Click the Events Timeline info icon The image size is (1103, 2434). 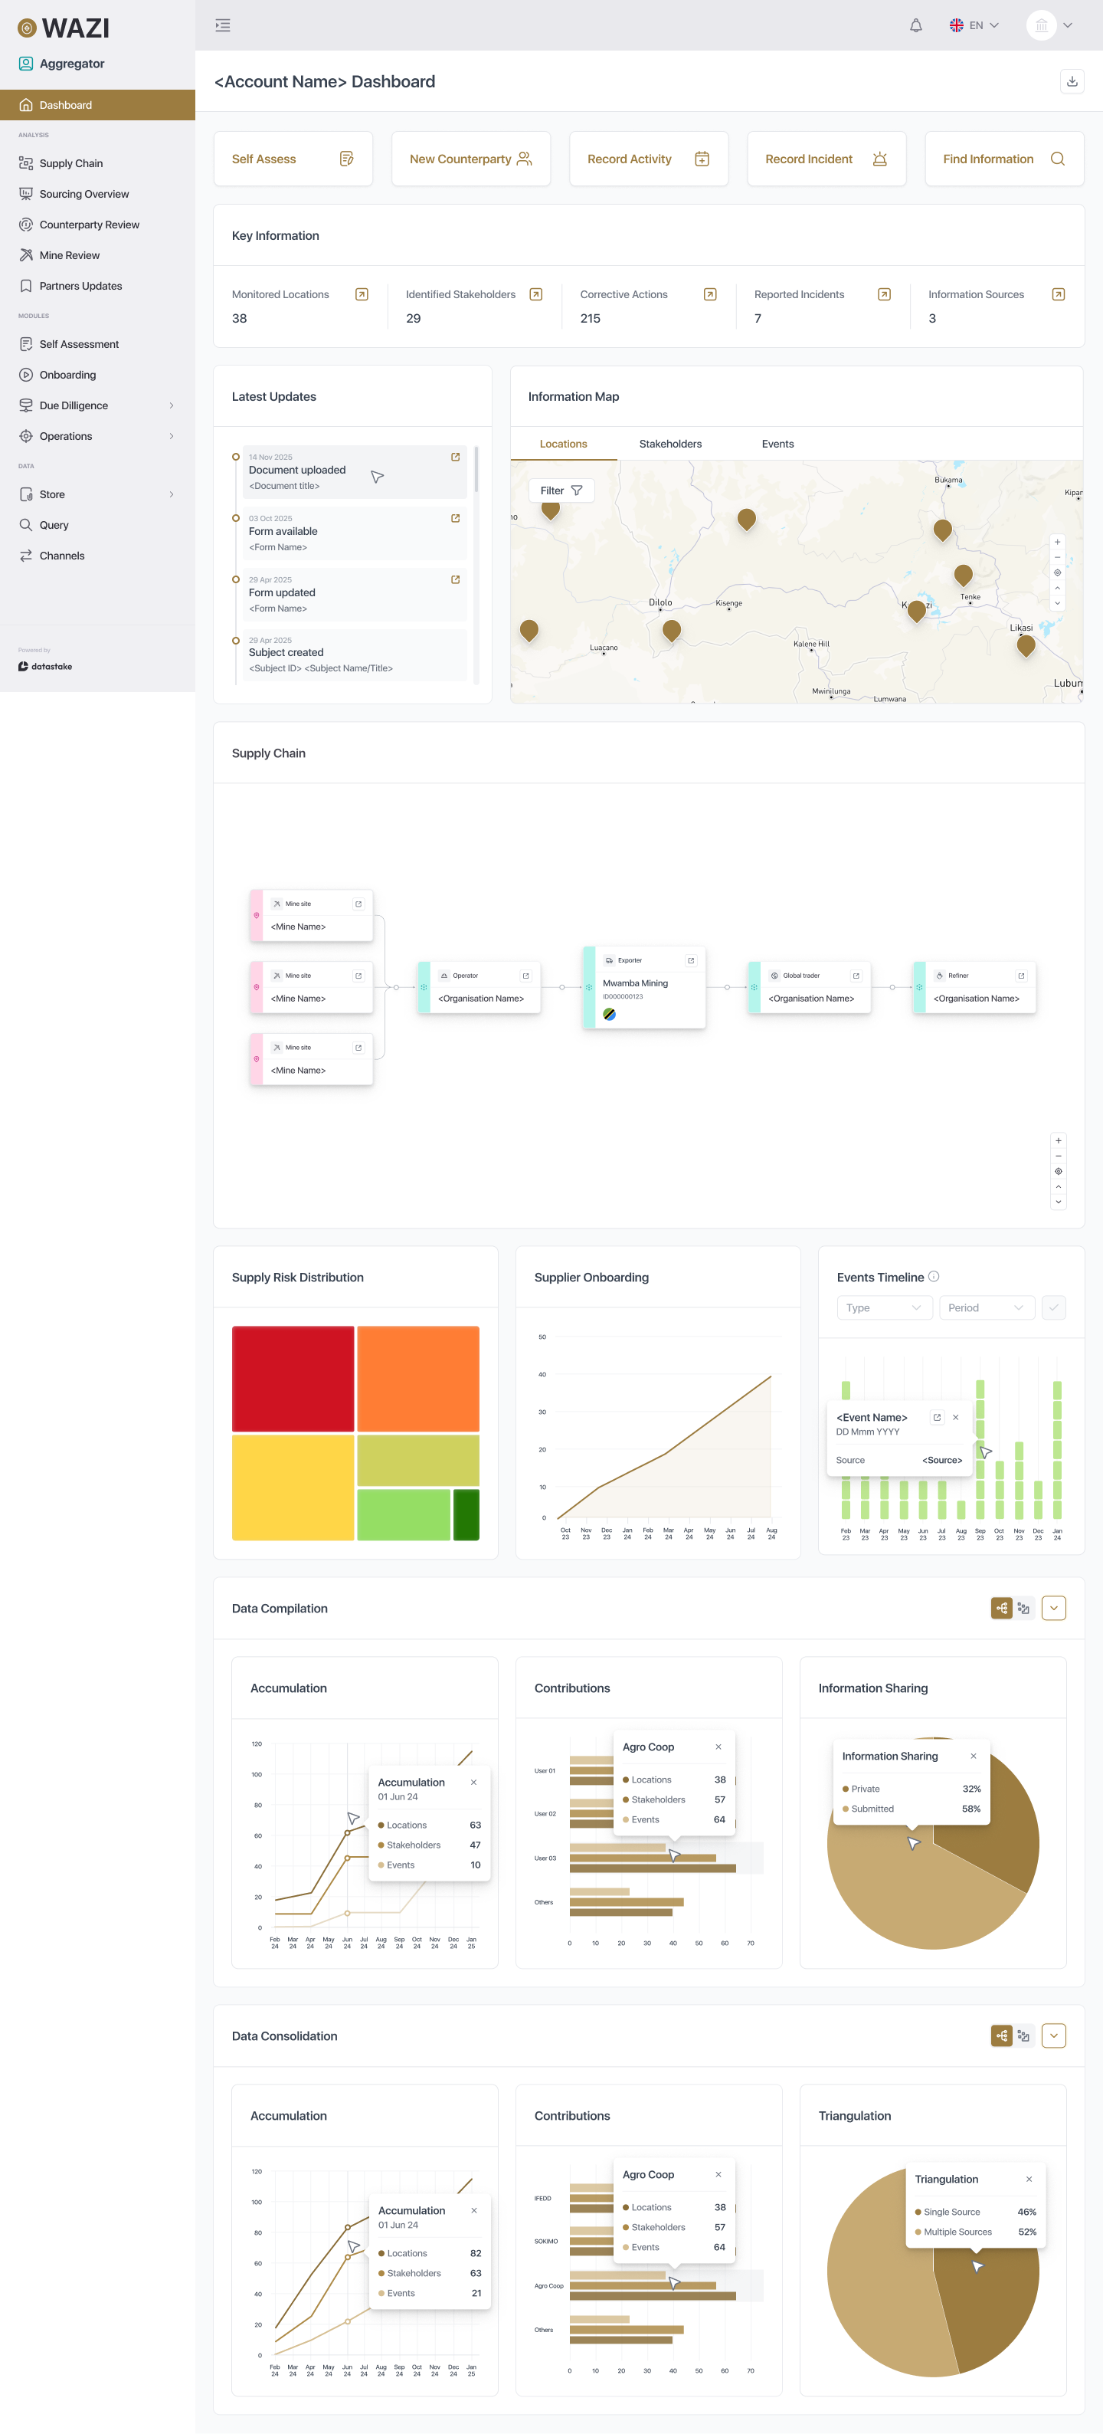coord(933,1277)
